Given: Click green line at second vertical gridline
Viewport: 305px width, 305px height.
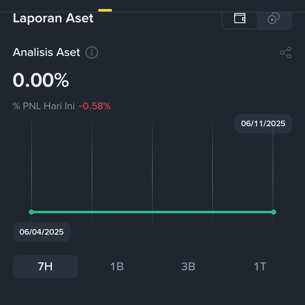Looking at the screenshot, I should coord(92,212).
